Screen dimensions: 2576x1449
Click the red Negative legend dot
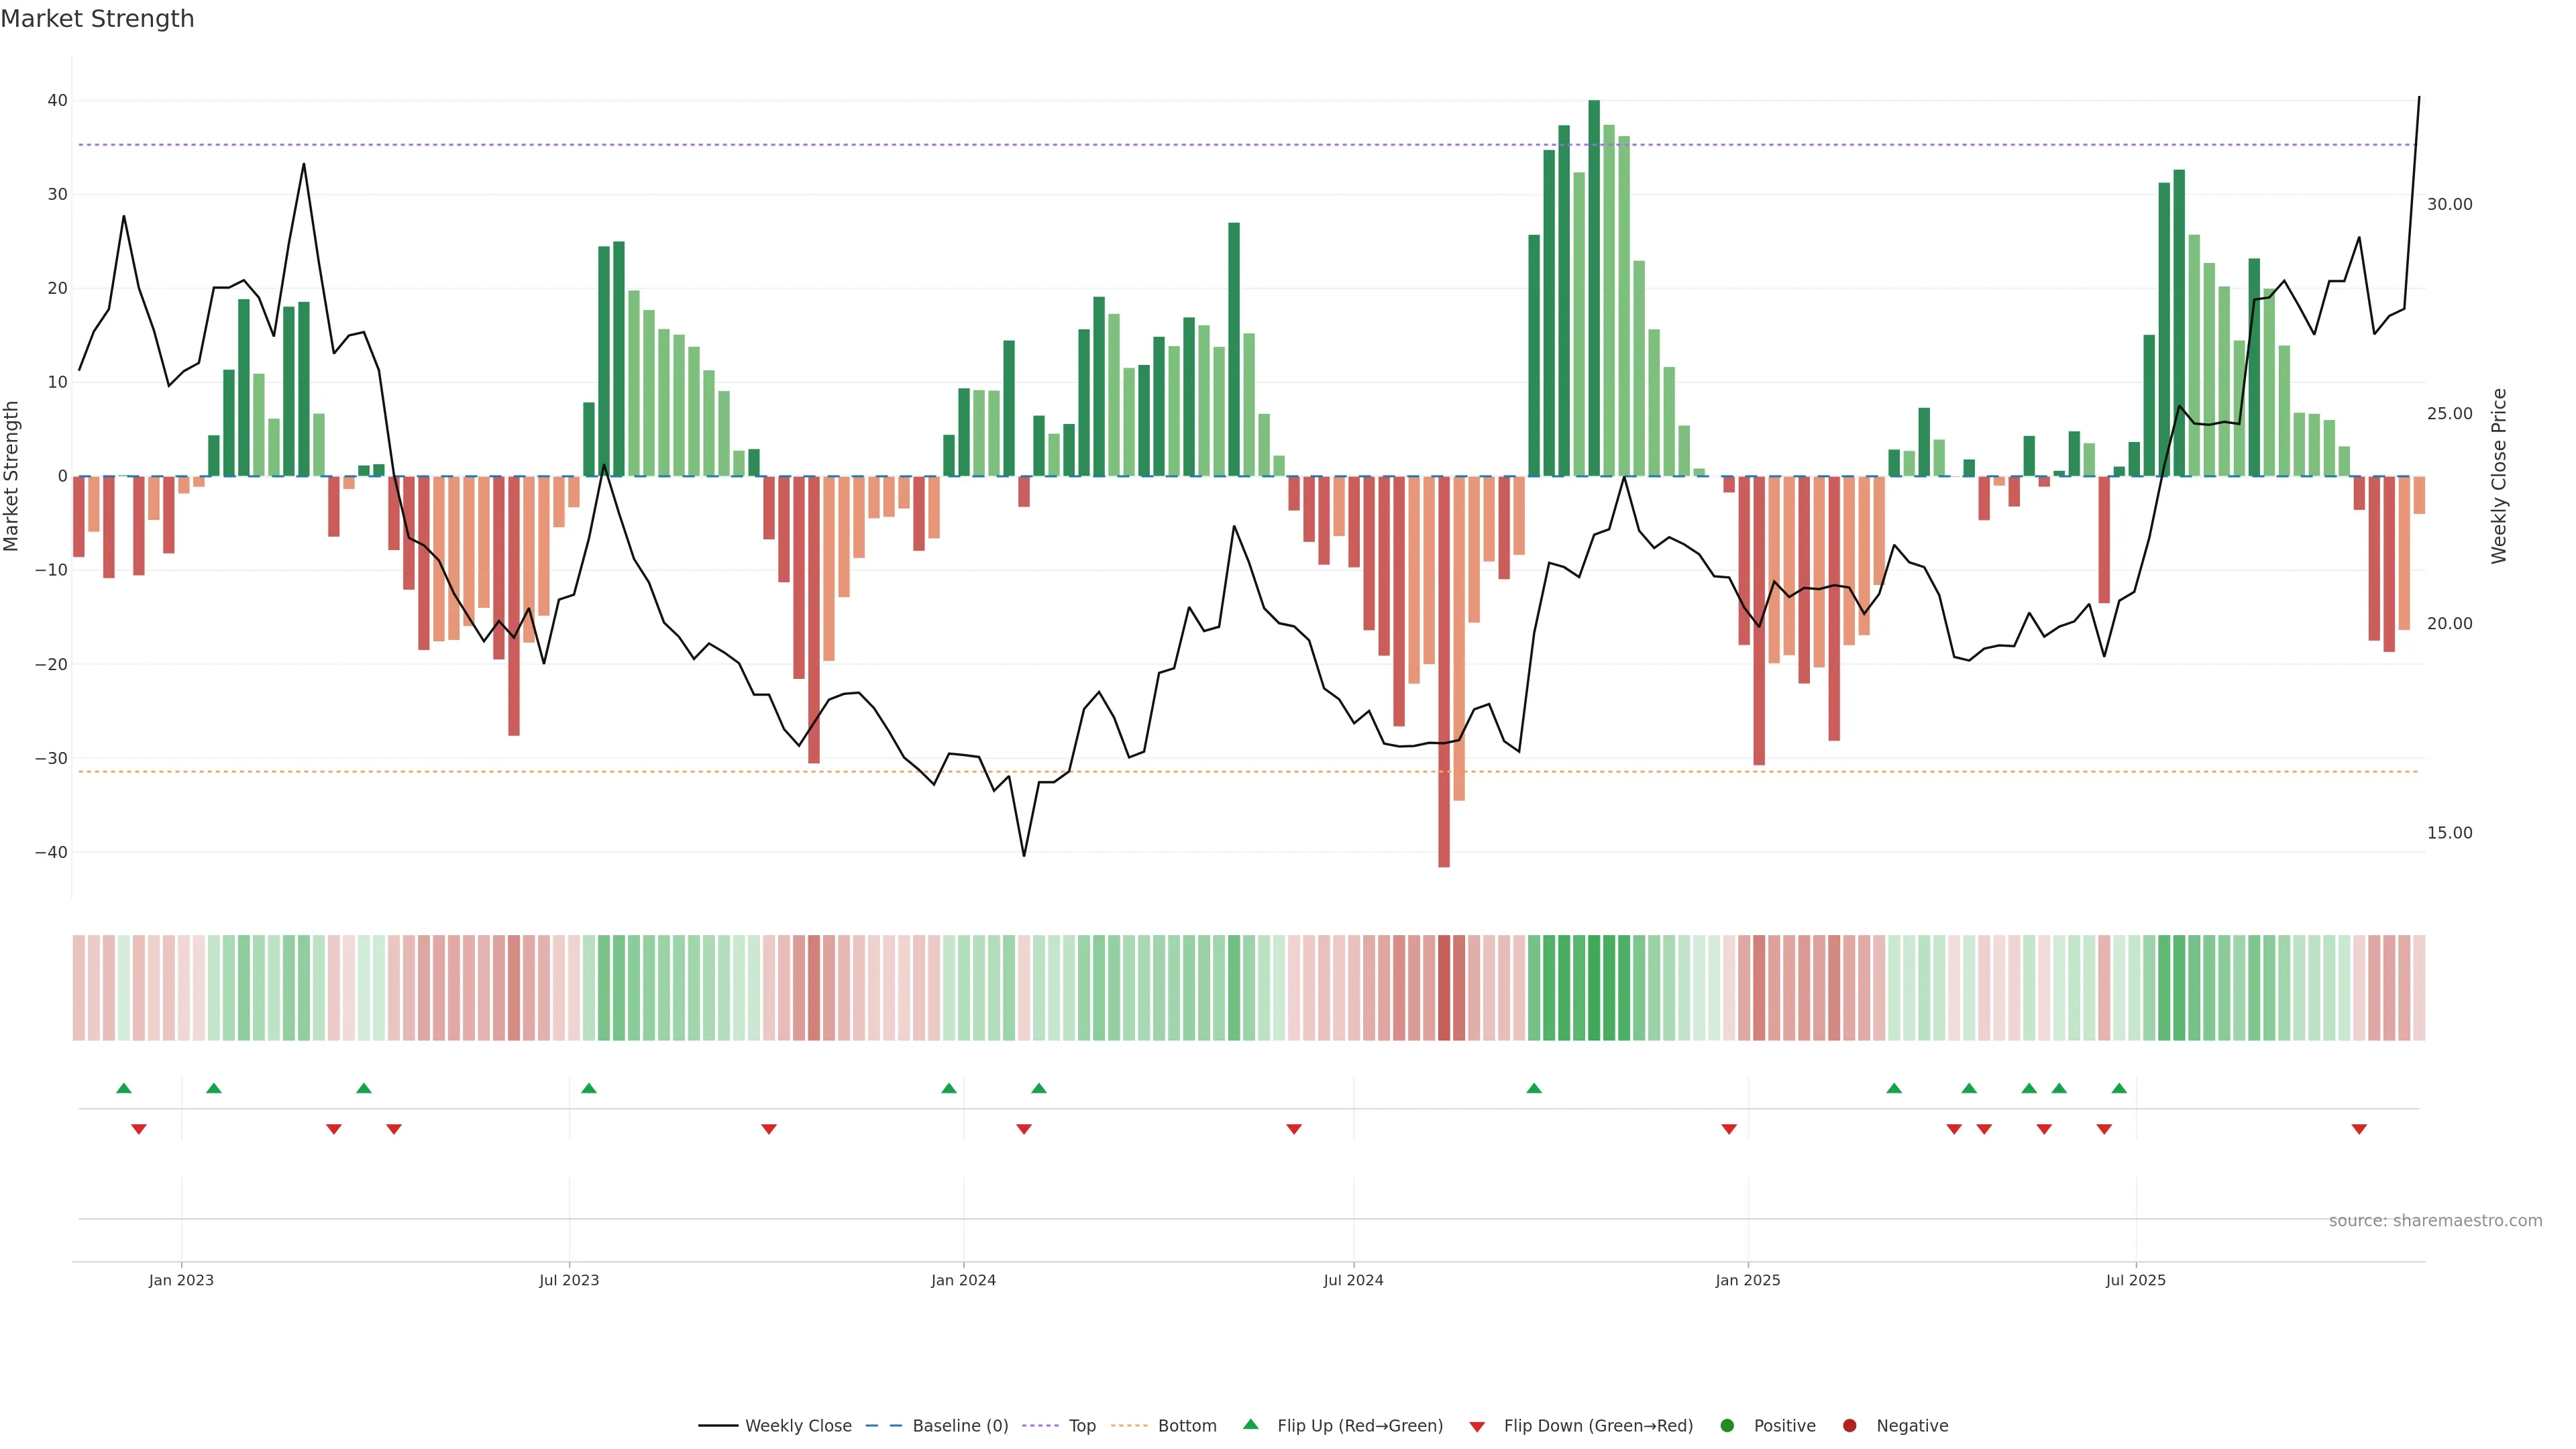(1849, 1426)
